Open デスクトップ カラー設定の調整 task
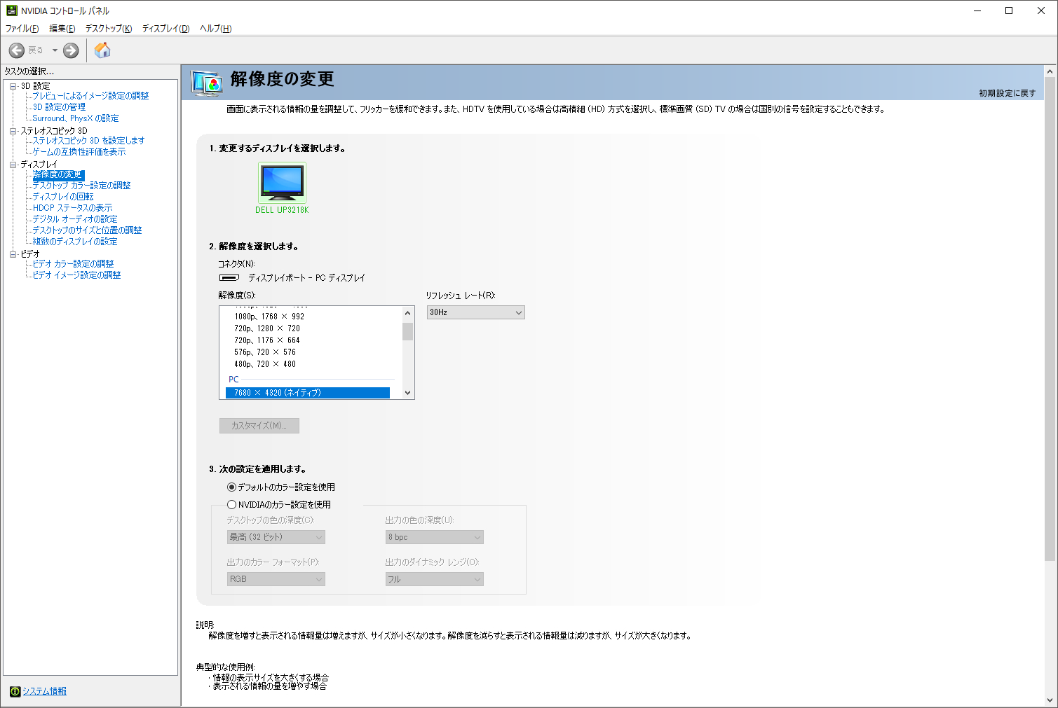 click(x=81, y=186)
